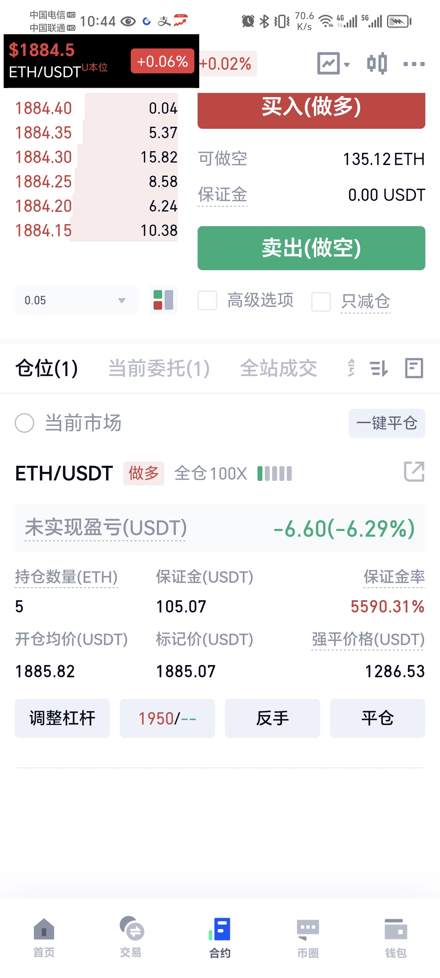Enable the 高级选项 checkbox
Image resolution: width=440 pixels, height=978 pixels.
[x=207, y=300]
